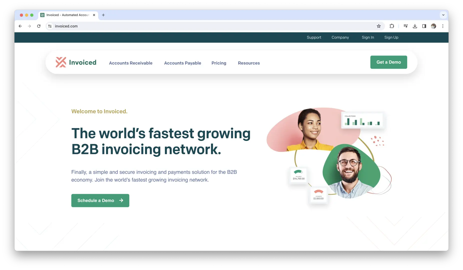
Task: Click the Invoiced logo
Action: [76, 62]
